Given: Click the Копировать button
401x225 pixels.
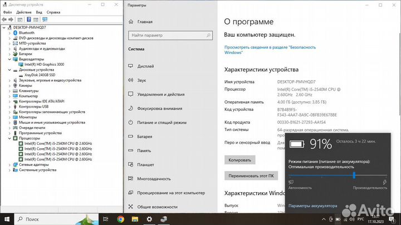Looking at the screenshot, I should coord(239,160).
